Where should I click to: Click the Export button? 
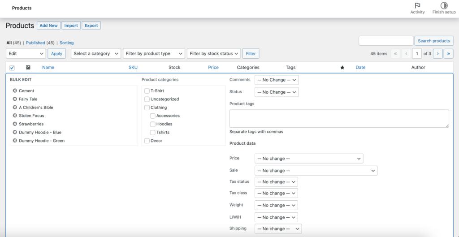coord(91,26)
